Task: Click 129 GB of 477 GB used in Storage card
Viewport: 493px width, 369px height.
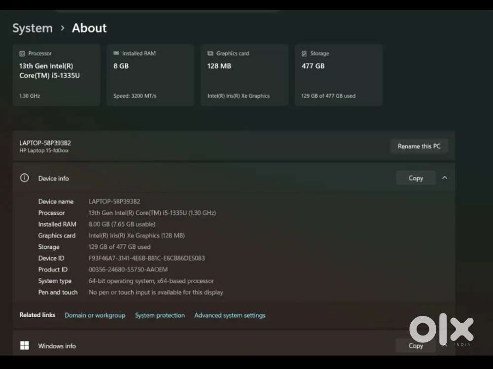Action: tap(328, 96)
